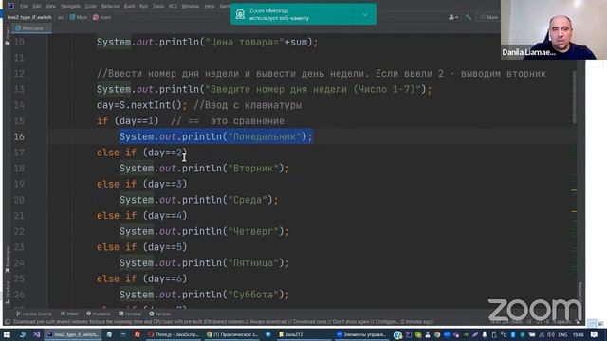
Task: Open the Tools menu
Action: (x=158, y=6)
